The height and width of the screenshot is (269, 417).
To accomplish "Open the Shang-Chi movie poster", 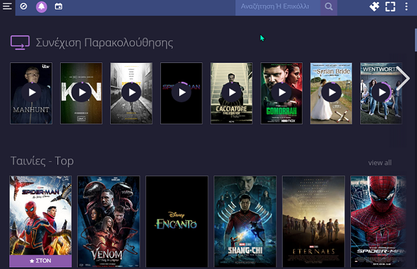I will click(245, 221).
